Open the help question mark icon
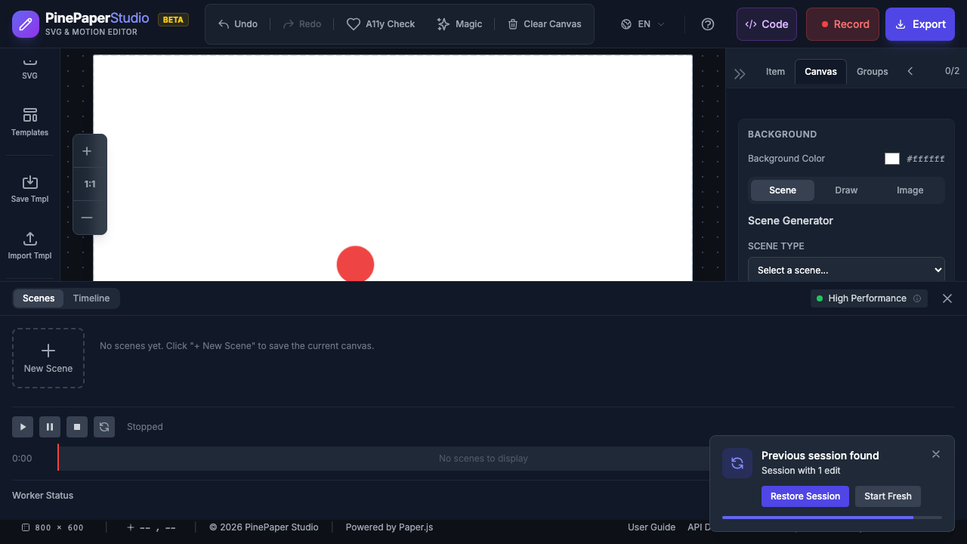This screenshot has height=544, width=967. [708, 24]
